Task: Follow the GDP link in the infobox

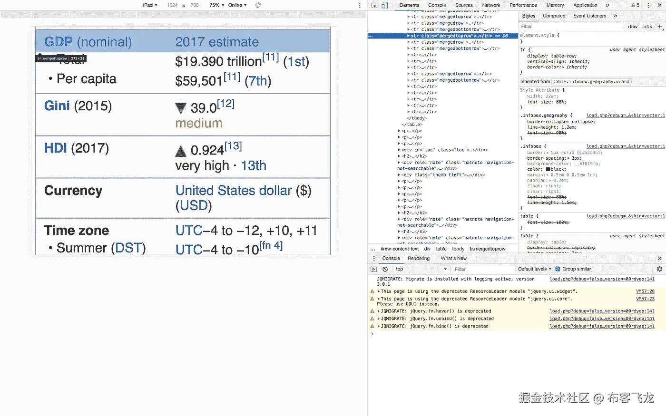Action: [59, 42]
